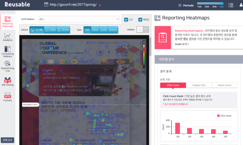
Task: Filter by desktop device 61.6%
Action: coord(37,30)
